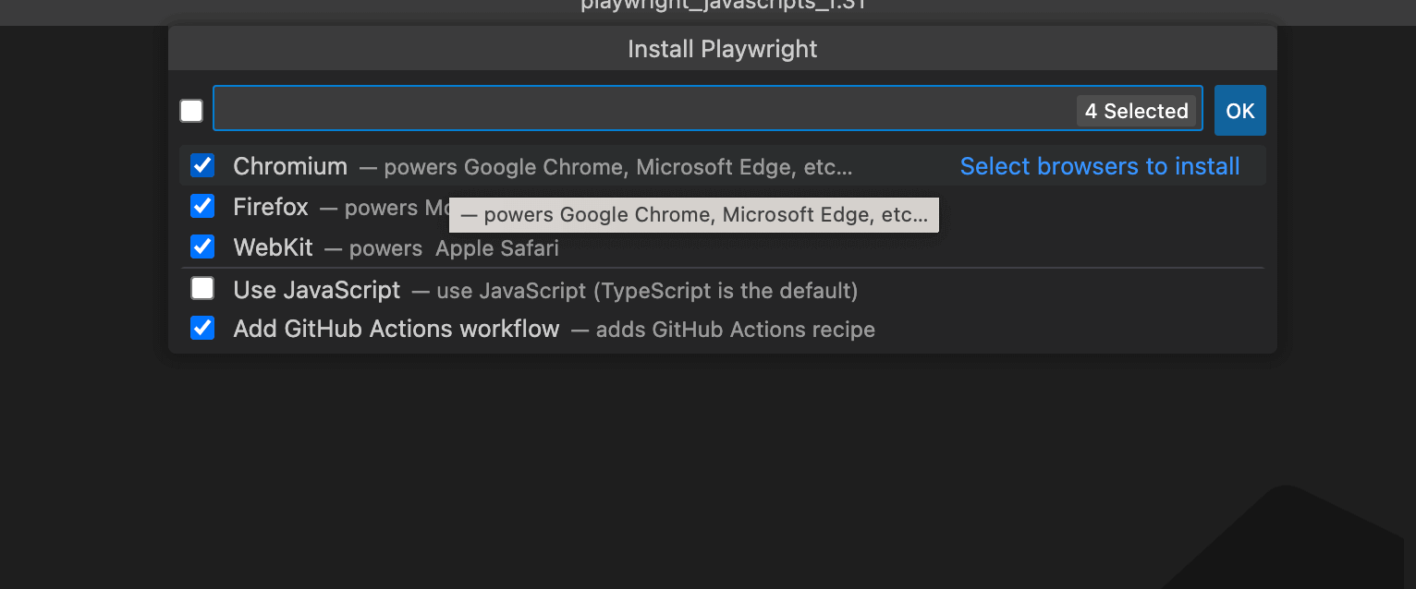Click the "powers Apple Safari" description
This screenshot has width=1416, height=589.
(x=453, y=248)
